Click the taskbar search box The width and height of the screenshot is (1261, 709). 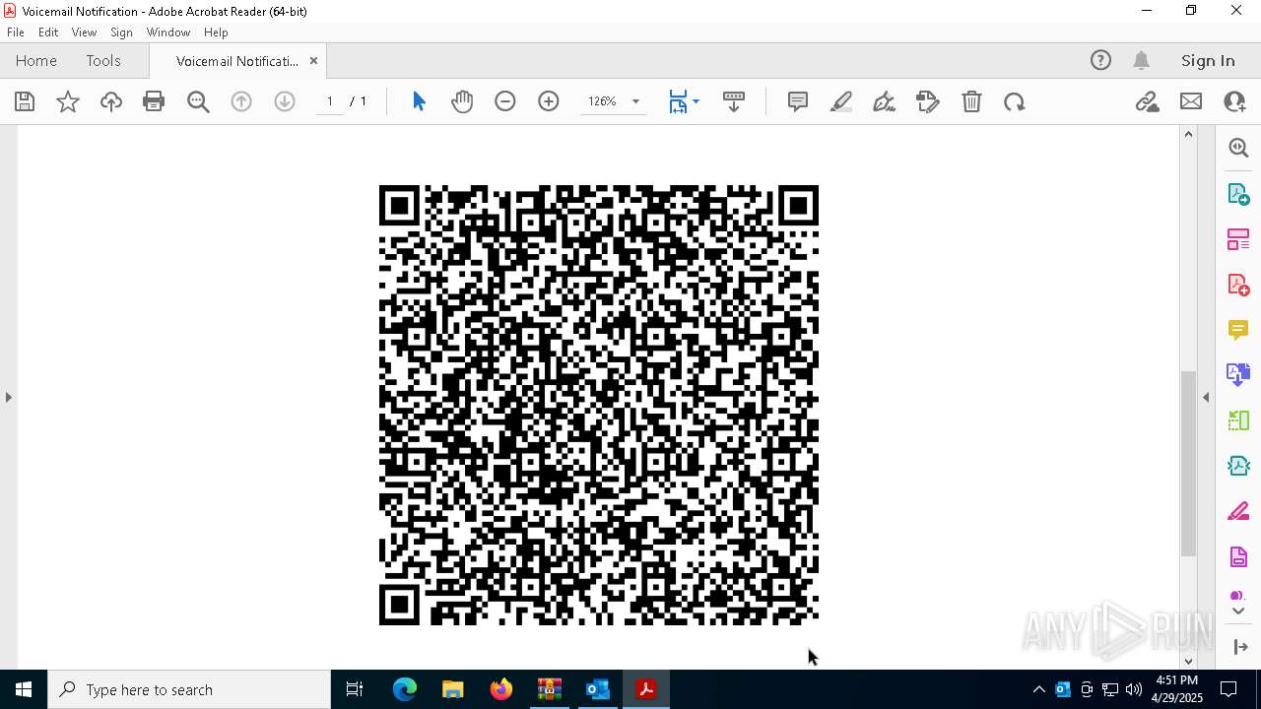pos(189,689)
